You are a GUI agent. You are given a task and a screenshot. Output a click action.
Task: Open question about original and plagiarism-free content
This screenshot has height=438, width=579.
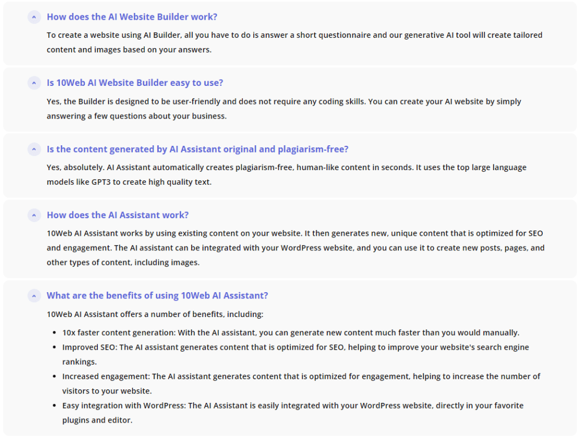click(x=197, y=149)
